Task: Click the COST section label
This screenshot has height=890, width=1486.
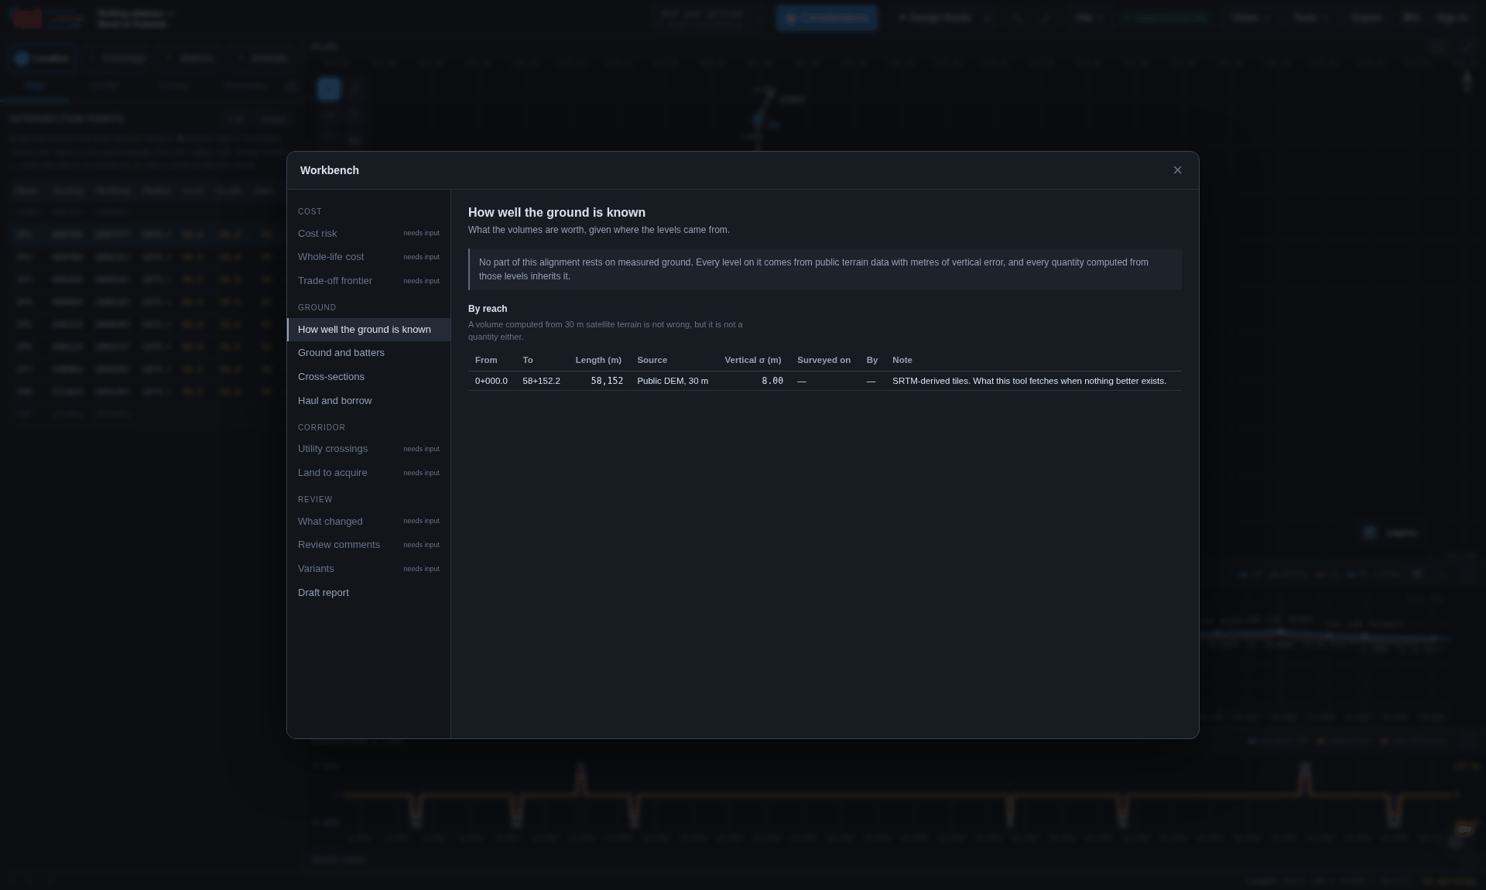Action: click(310, 212)
